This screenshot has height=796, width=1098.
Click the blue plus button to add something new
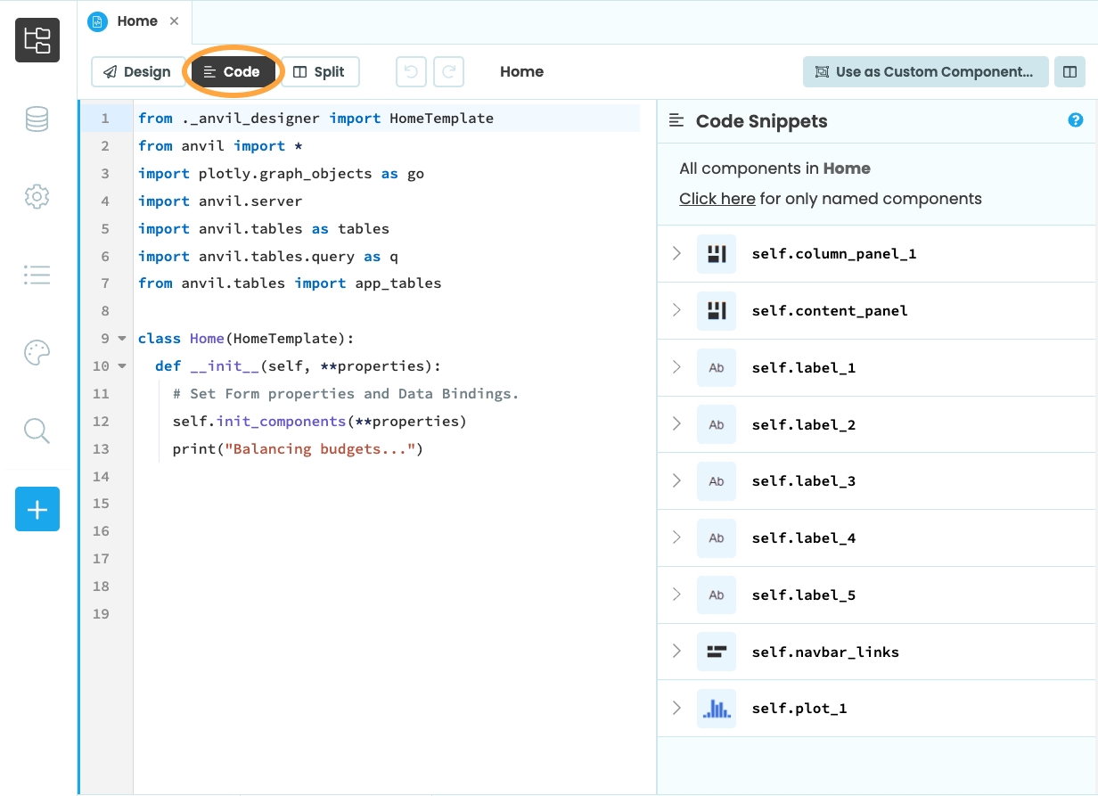37,509
